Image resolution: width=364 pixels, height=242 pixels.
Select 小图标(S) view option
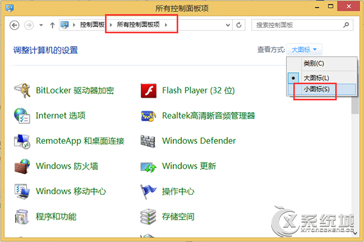click(322, 89)
